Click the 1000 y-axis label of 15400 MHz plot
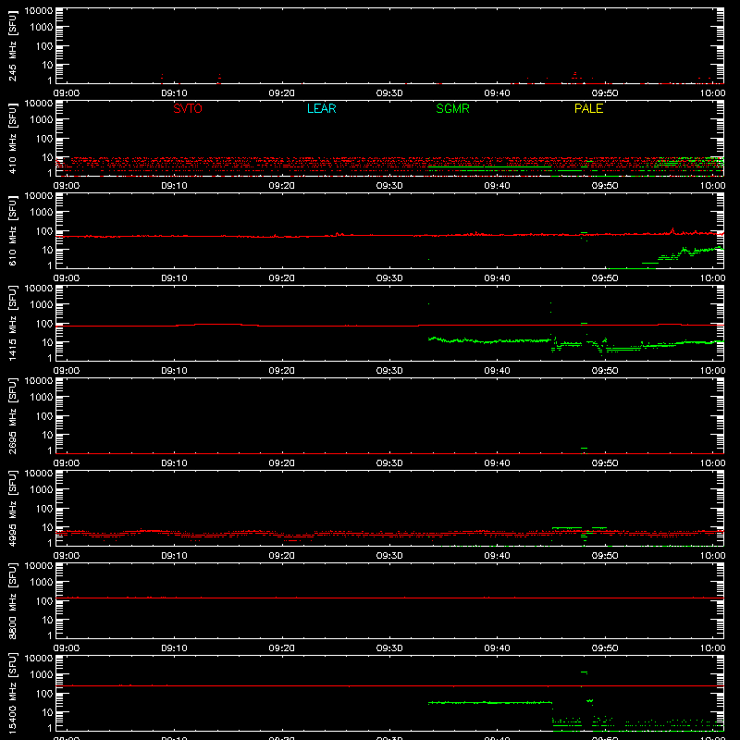This screenshot has height=740, width=740. pos(41,675)
